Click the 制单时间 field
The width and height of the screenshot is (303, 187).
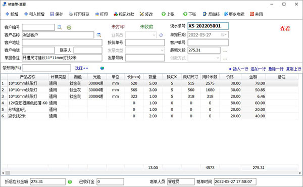point(235,182)
